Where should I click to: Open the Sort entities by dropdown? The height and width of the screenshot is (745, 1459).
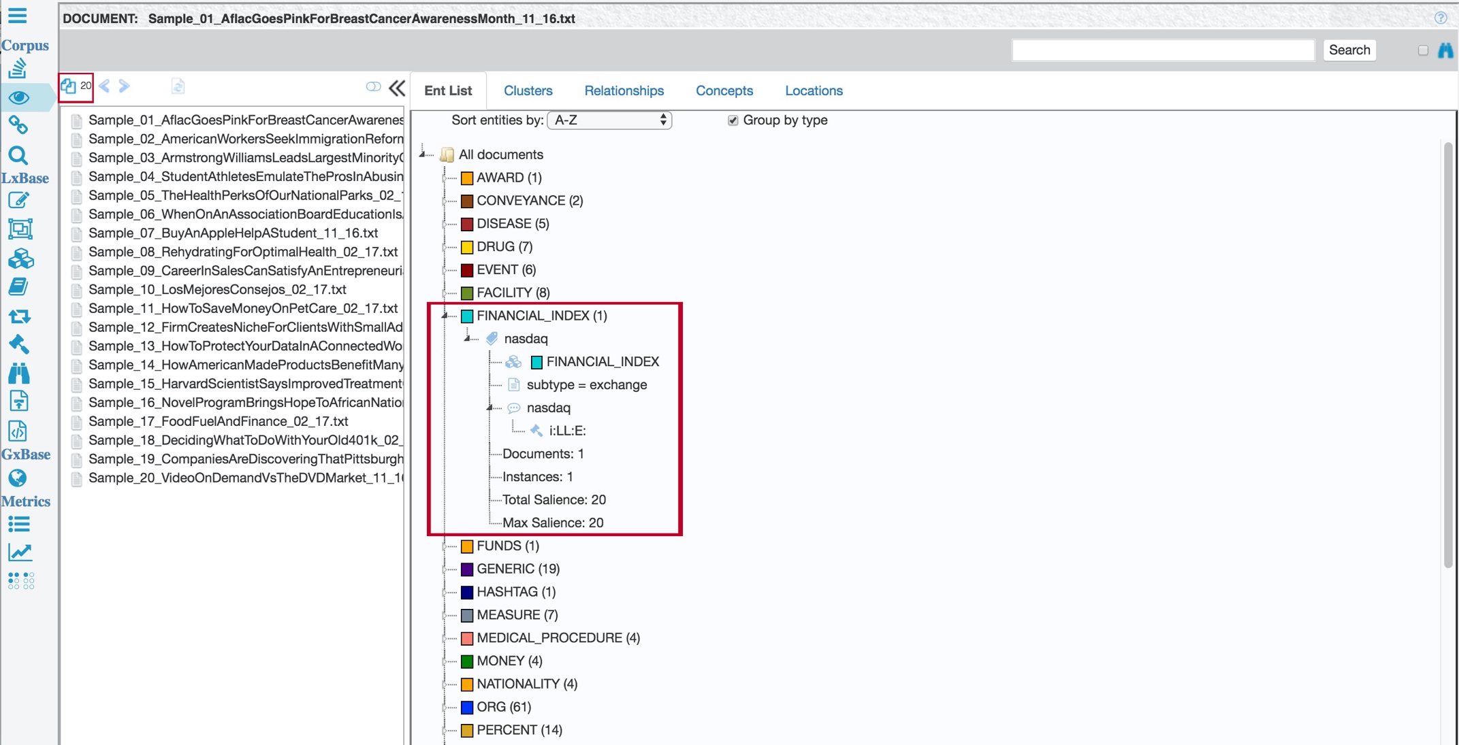coord(609,120)
